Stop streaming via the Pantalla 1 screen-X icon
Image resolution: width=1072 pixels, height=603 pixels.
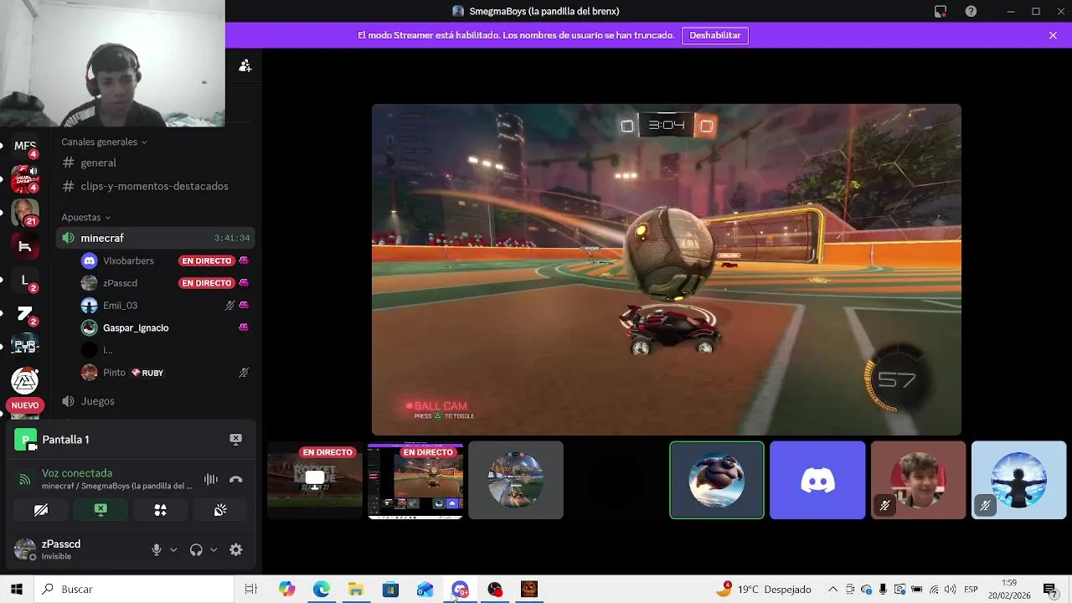(x=235, y=440)
